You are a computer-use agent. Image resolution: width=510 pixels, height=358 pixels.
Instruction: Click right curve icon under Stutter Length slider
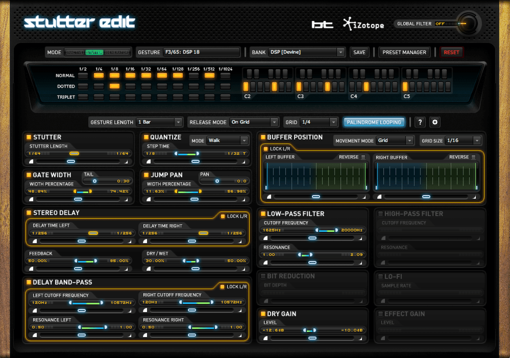tap(126, 161)
